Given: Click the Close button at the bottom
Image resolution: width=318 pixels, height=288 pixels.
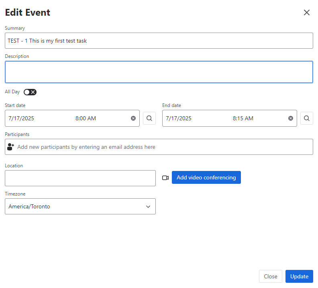Looking at the screenshot, I should pyautogui.click(x=271, y=276).
